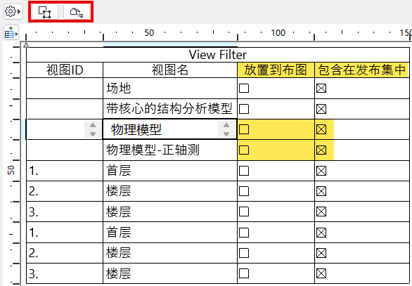This screenshot has height=286, width=412.
Task: Click up arrow in 物理模型 视图ID cell
Action: point(93,125)
